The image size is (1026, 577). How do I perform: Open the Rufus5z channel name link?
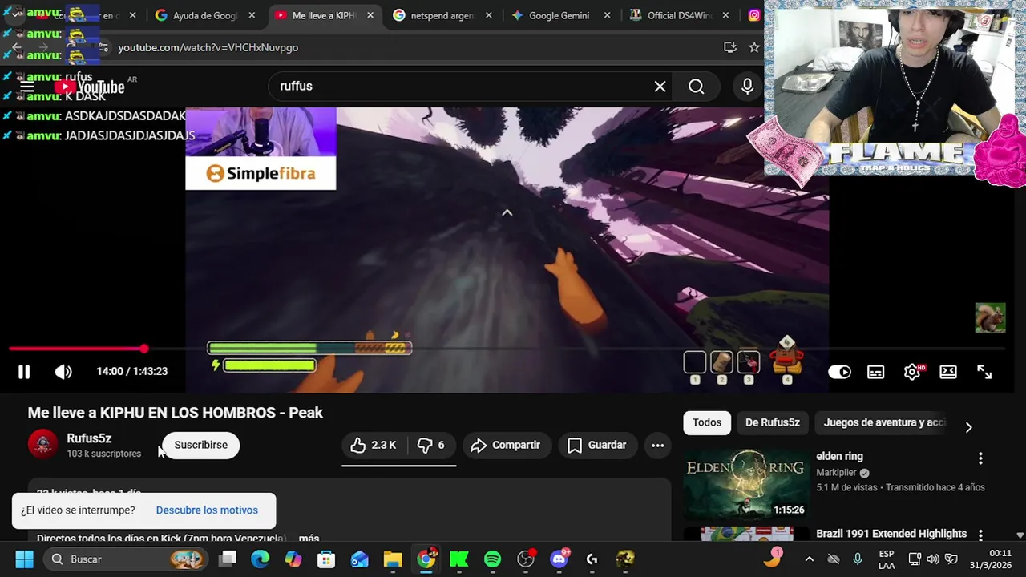point(89,438)
